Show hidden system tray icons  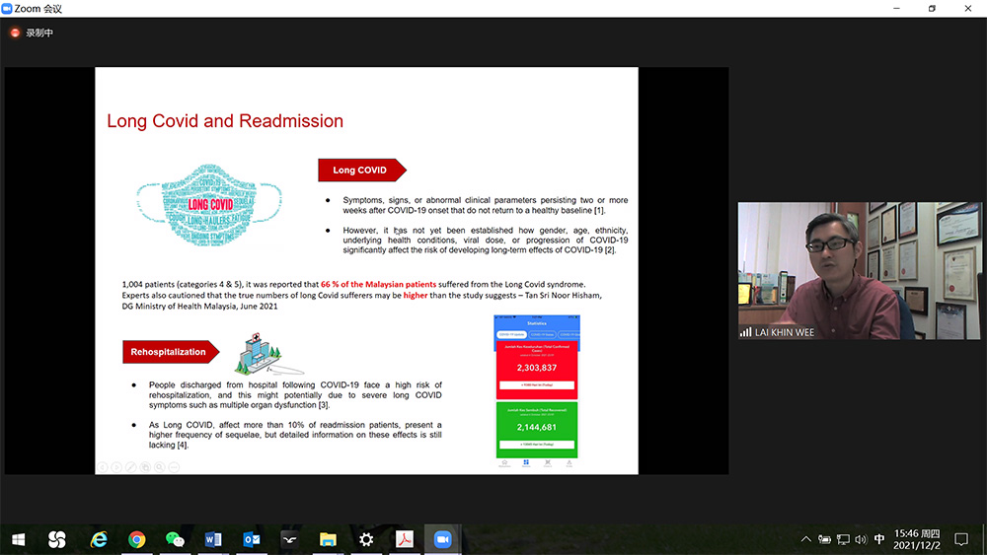[805, 539]
